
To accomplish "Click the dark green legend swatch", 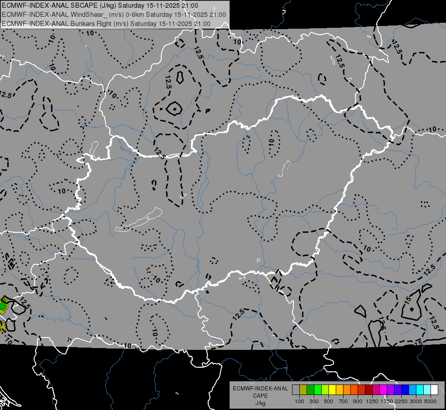I will tap(311, 390).
